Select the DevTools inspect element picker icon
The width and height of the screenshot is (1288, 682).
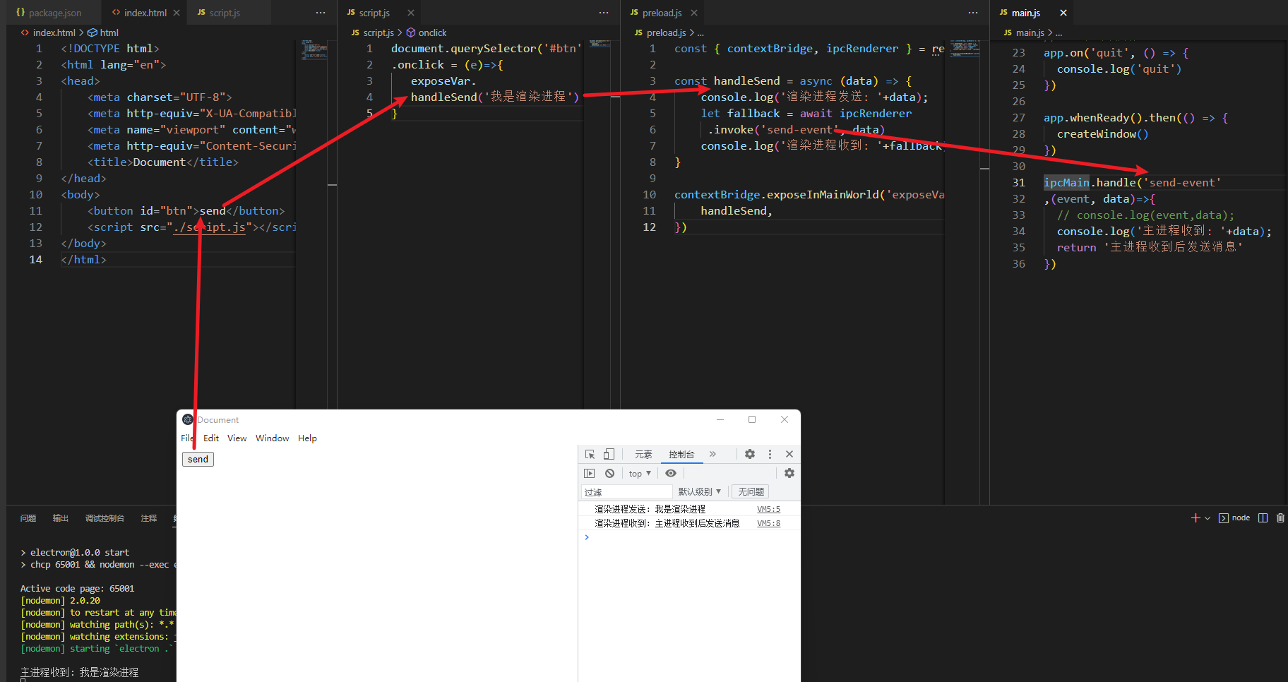coord(590,454)
